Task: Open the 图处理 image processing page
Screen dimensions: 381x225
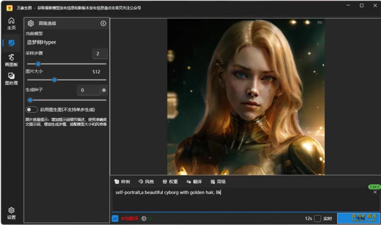Action: point(11,79)
